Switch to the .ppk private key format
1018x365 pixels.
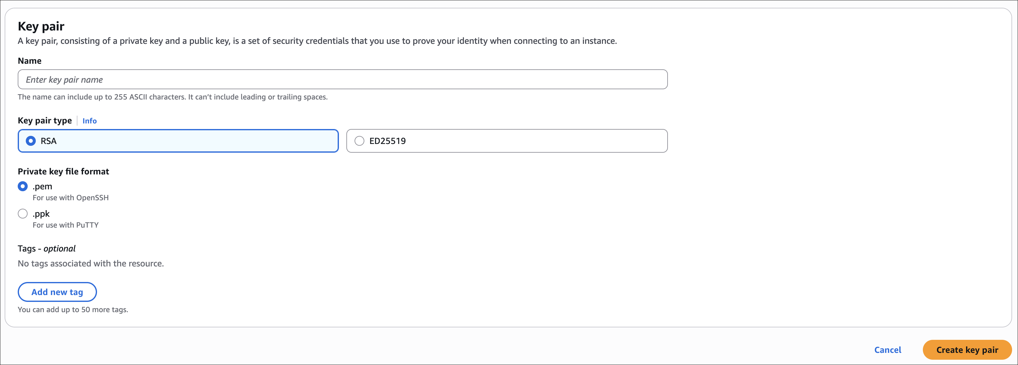click(x=23, y=214)
